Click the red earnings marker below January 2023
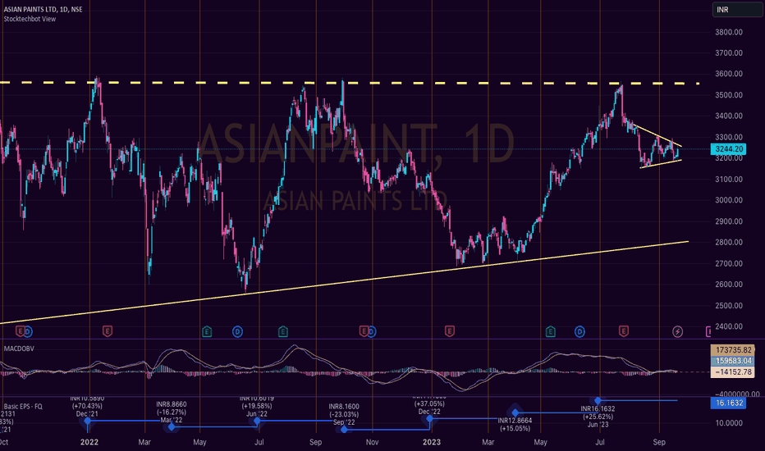Viewport: 765px width, 451px height. pos(449,331)
